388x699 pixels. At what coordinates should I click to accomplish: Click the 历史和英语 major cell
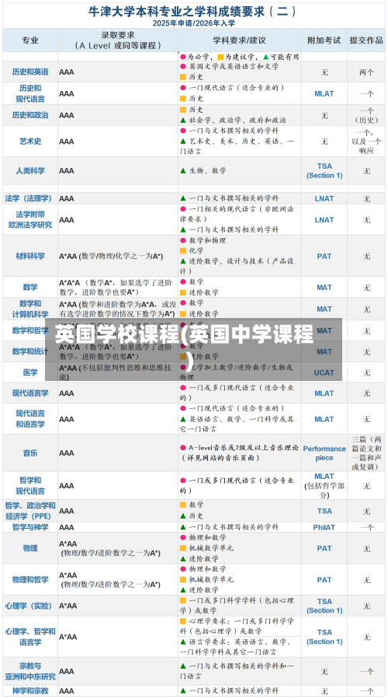point(30,72)
